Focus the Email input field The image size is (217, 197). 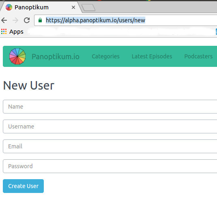tap(110, 146)
